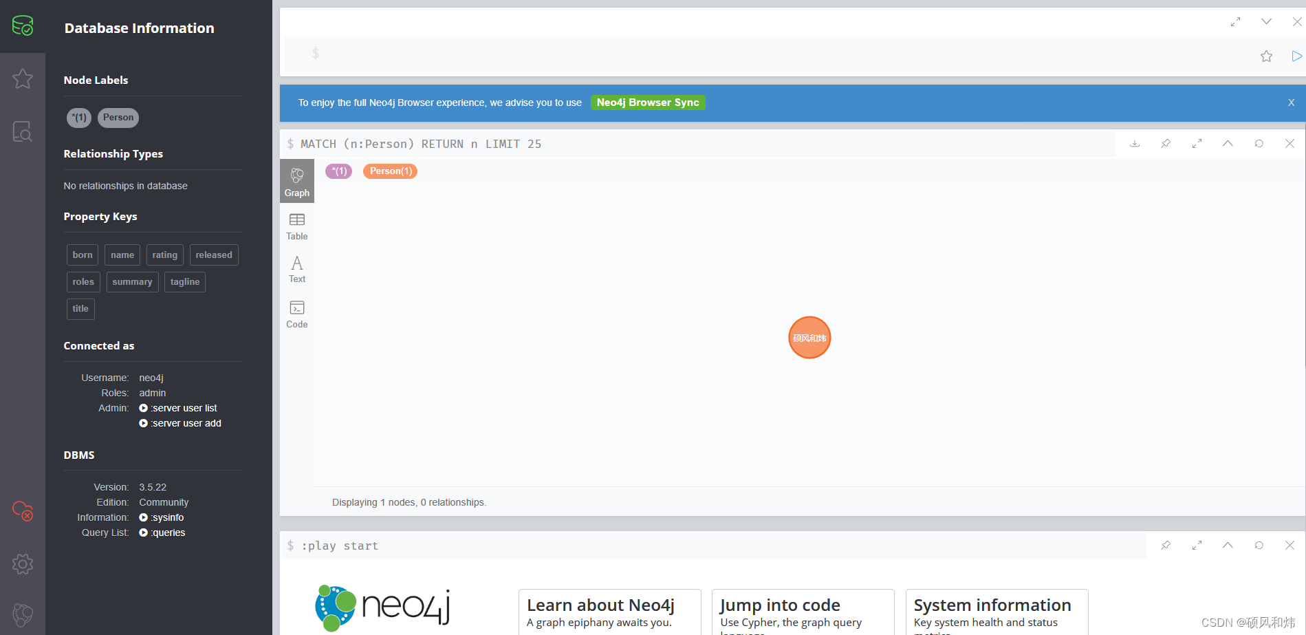
Task: Open the Jump into code card
Action: tap(803, 612)
